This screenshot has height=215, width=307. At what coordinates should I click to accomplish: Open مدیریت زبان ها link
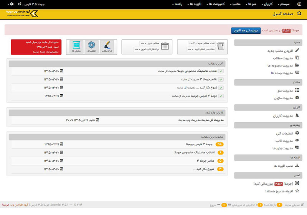point(283,148)
